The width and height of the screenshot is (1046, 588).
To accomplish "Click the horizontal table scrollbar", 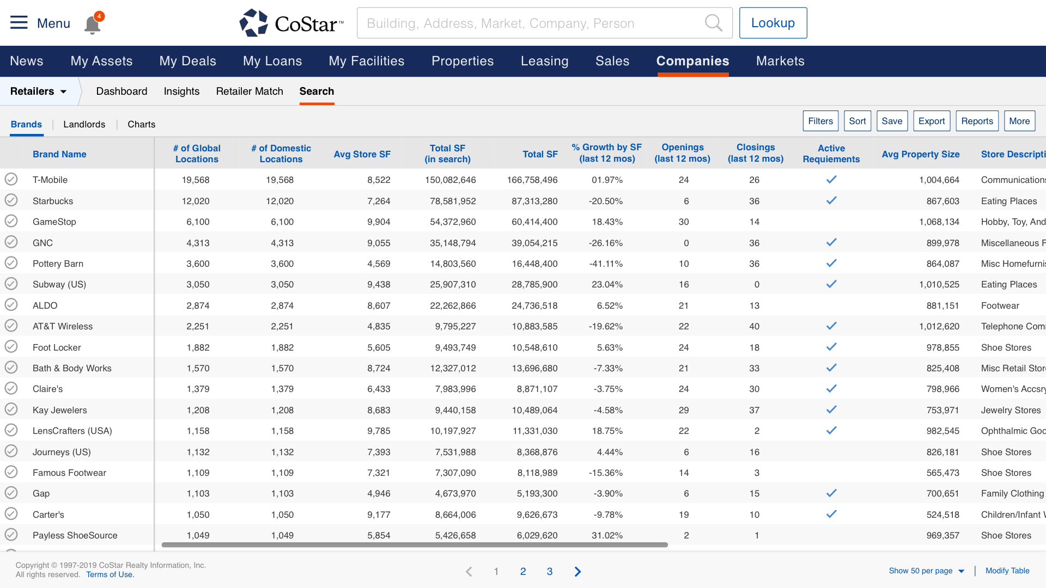I will pyautogui.click(x=415, y=544).
